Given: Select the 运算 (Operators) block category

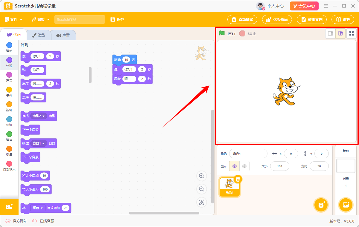Looking at the screenshot, I should 9,136.
